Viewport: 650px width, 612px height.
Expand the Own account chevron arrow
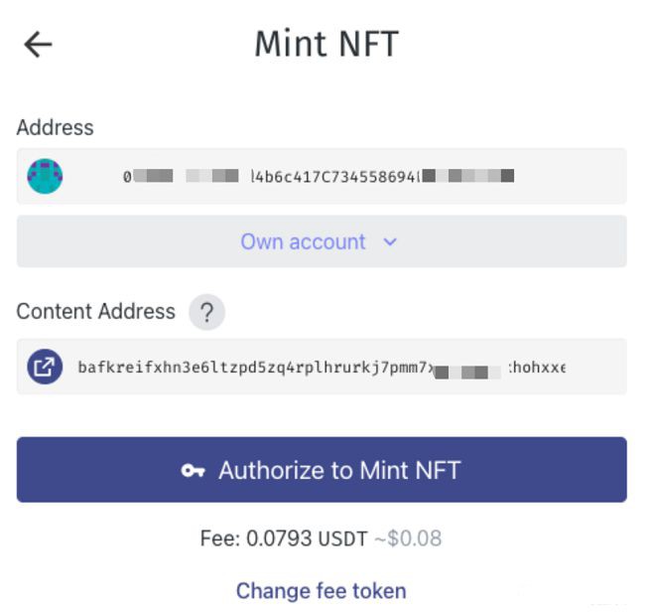[390, 241]
